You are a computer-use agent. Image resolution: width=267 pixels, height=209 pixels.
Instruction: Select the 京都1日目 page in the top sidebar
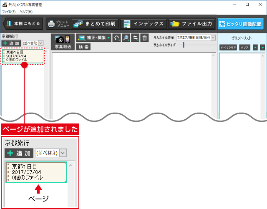pyautogui.click(x=23, y=56)
